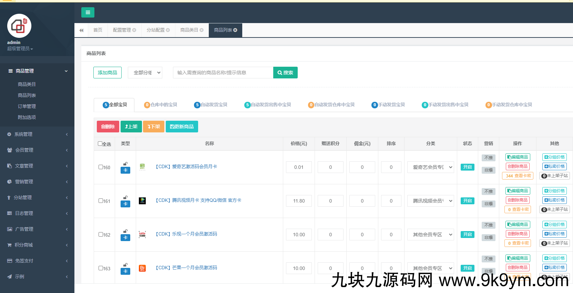Open the 爱奇艺 product thumbnail image
The width and height of the screenshot is (573, 293).
tap(142, 167)
